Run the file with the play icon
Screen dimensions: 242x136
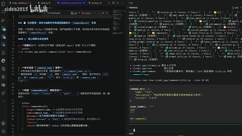pyautogui.click(x=109, y=3)
